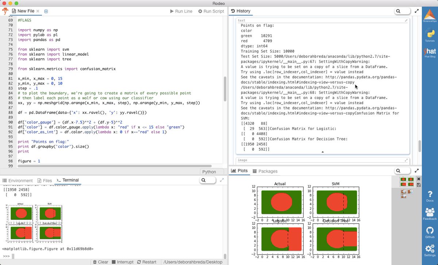This screenshot has width=438, height=265.
Task: Expand the Plots panel to fullscreen
Action: [417, 171]
